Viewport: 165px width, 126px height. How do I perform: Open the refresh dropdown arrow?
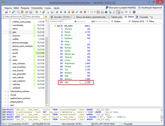40,12
